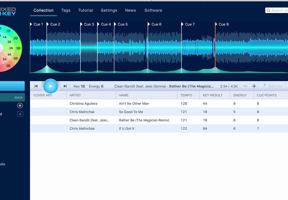Select Rather Be (The Magician Remix) track
This screenshot has width=288, height=200.
coord(144,120)
